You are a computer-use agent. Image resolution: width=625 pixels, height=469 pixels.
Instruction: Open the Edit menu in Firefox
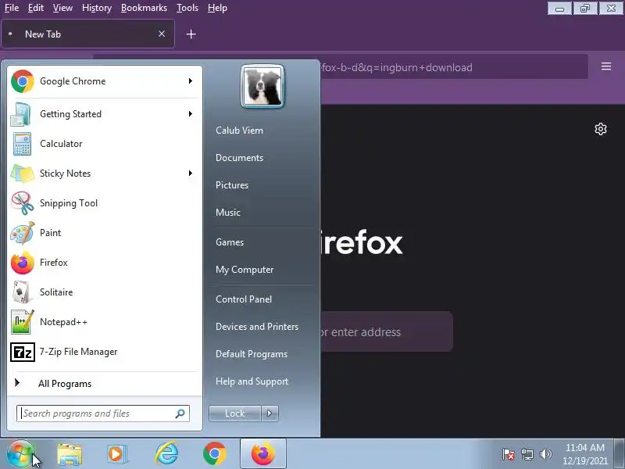35,8
